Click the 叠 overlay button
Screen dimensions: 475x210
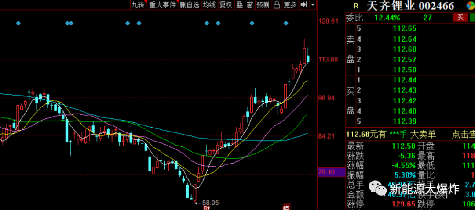(240, 4)
